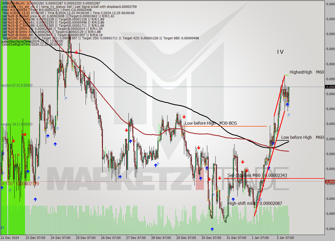Click the 2 Jan 07:00 time label

(x=286, y=238)
